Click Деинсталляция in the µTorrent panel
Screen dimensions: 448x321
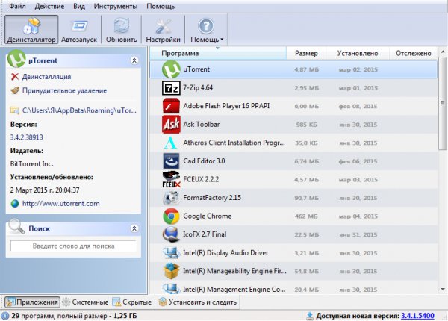(46, 77)
